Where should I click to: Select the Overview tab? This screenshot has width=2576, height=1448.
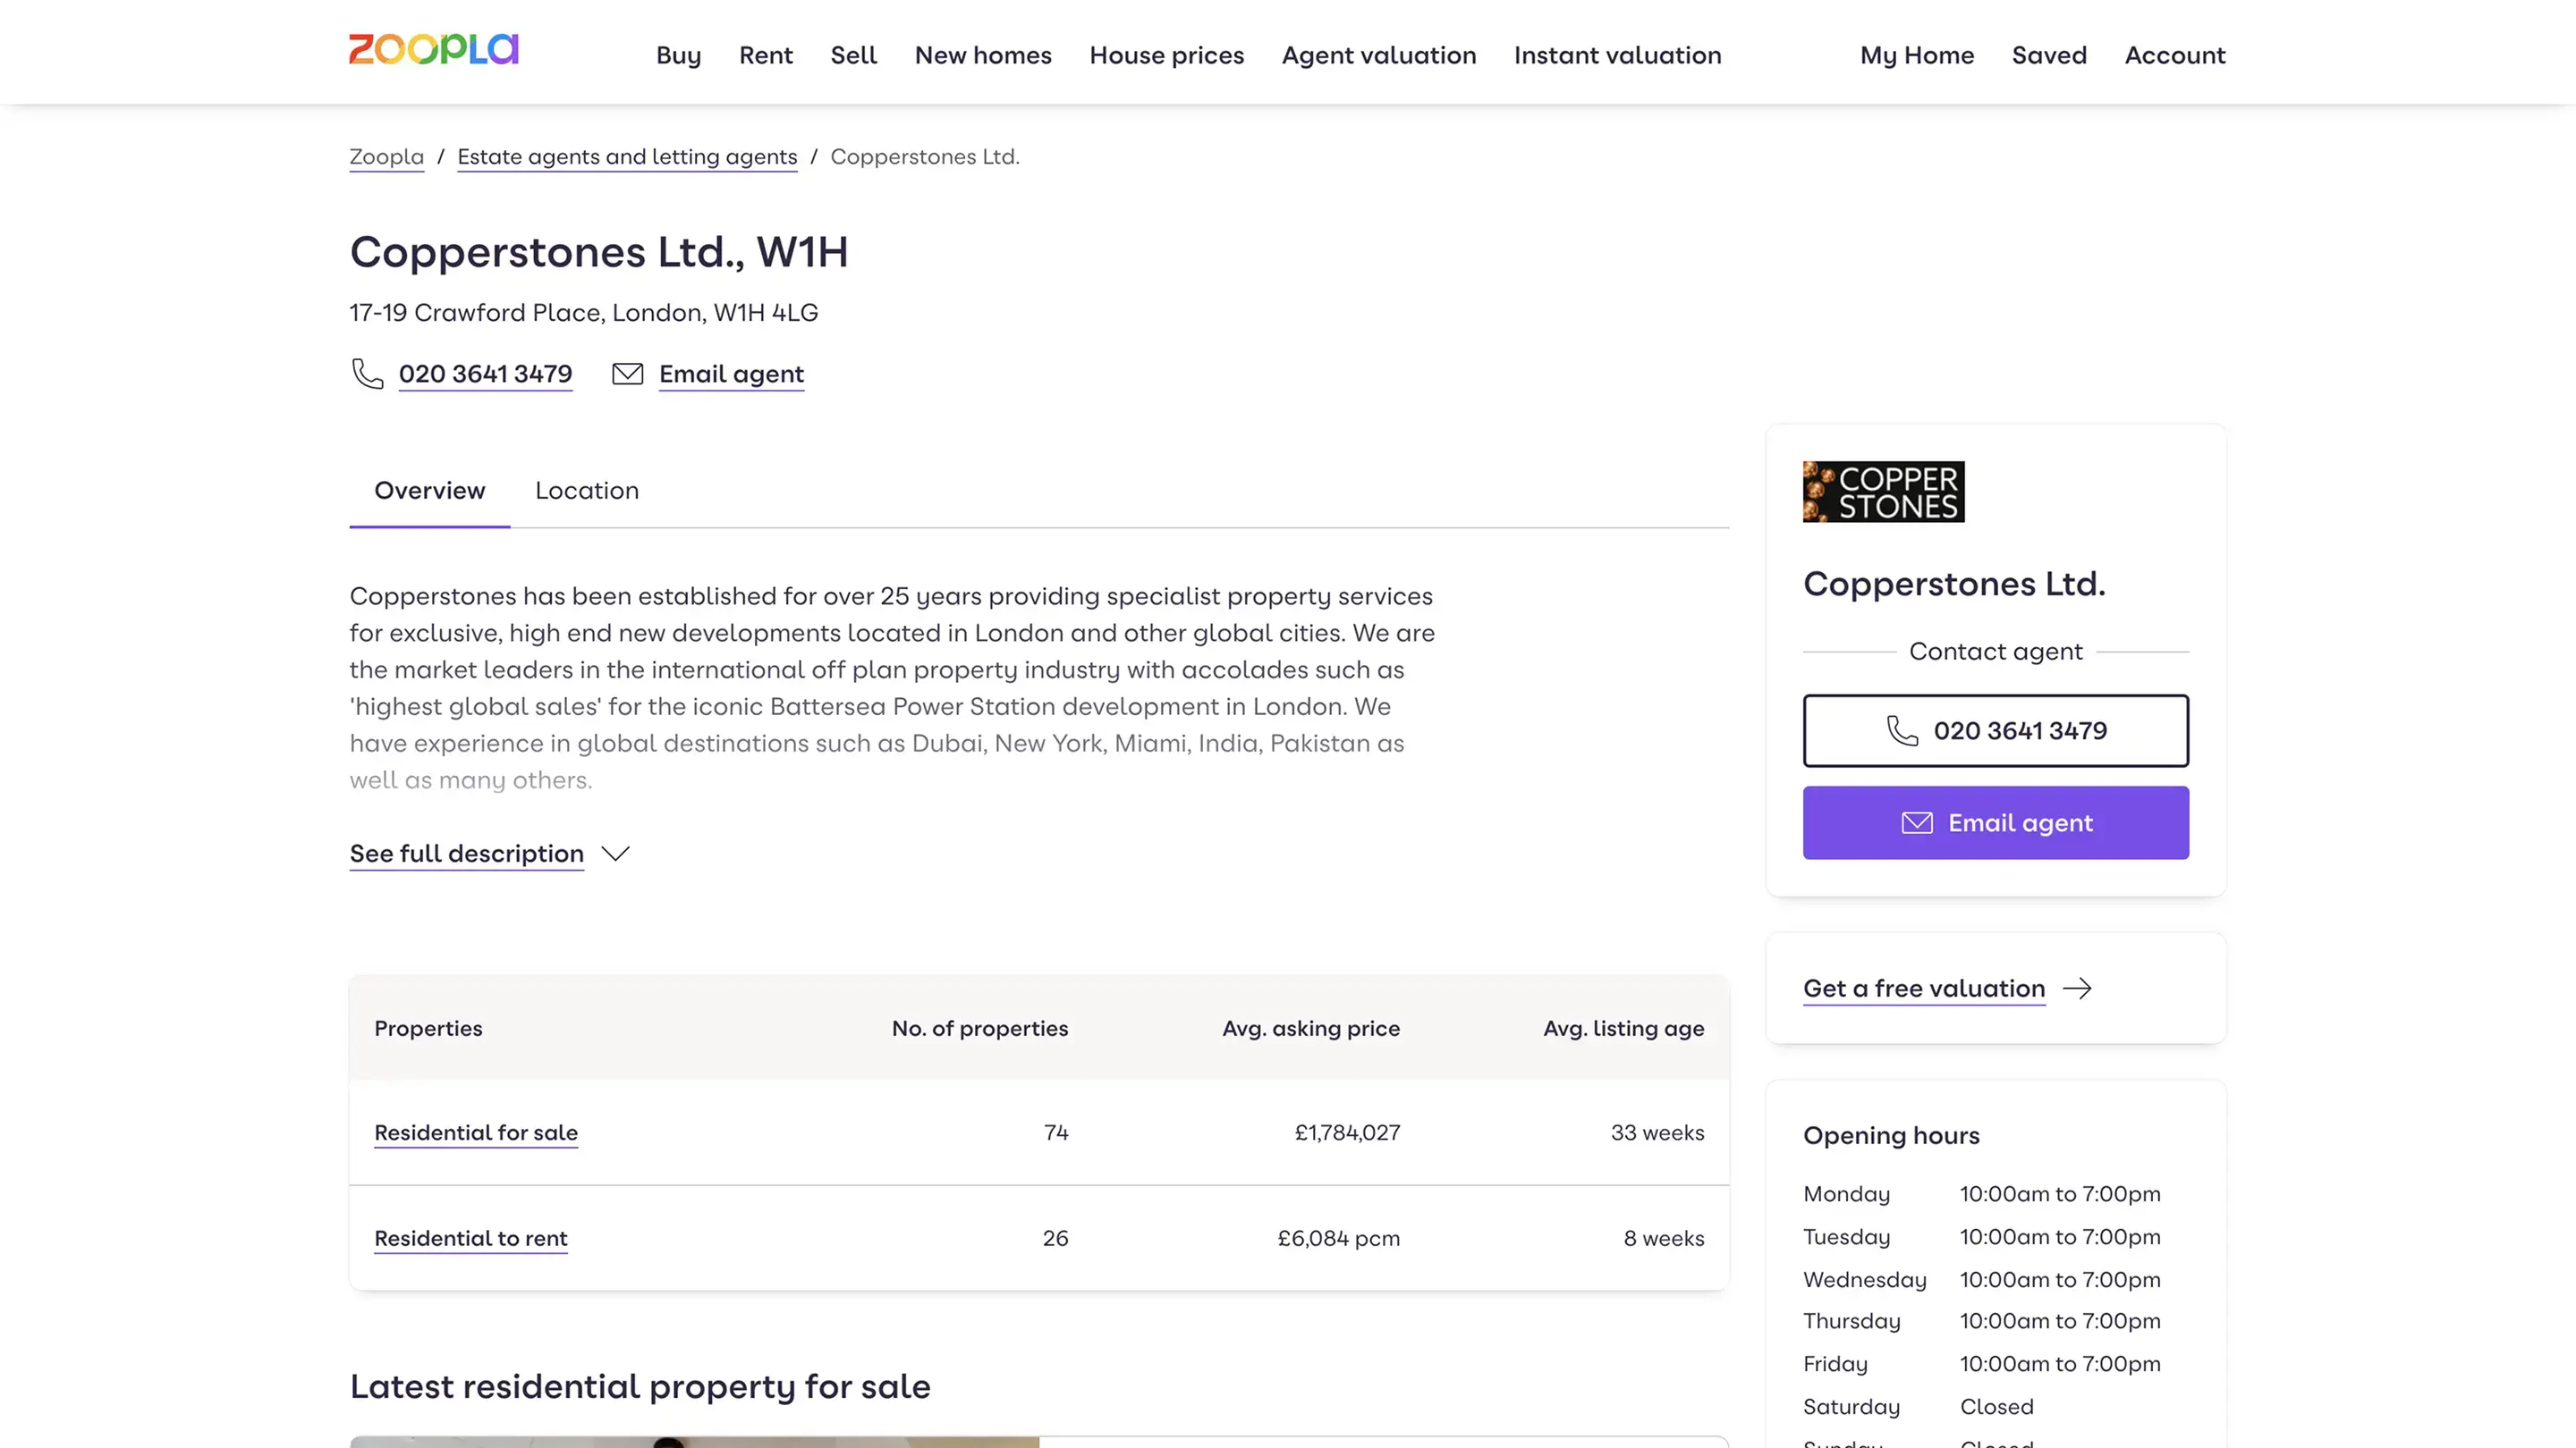(429, 491)
